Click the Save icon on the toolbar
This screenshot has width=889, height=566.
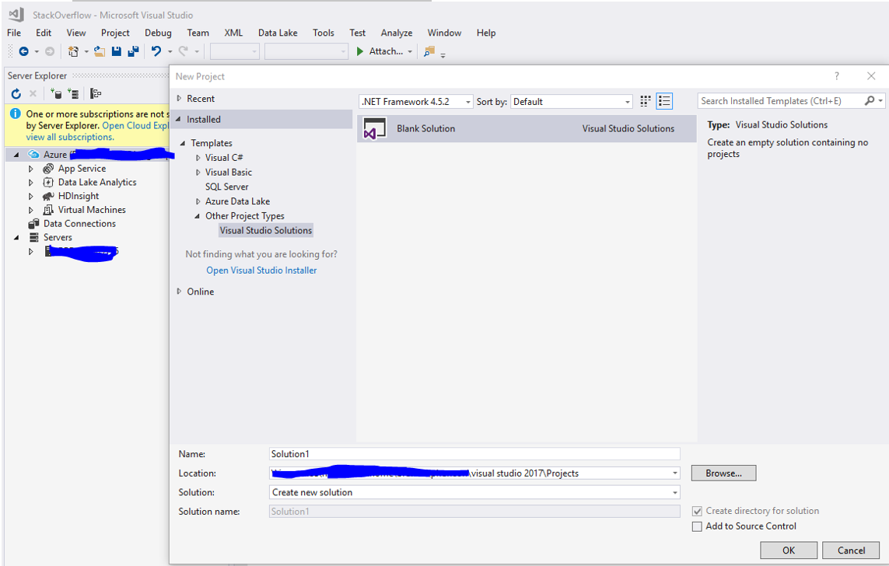[x=117, y=51]
